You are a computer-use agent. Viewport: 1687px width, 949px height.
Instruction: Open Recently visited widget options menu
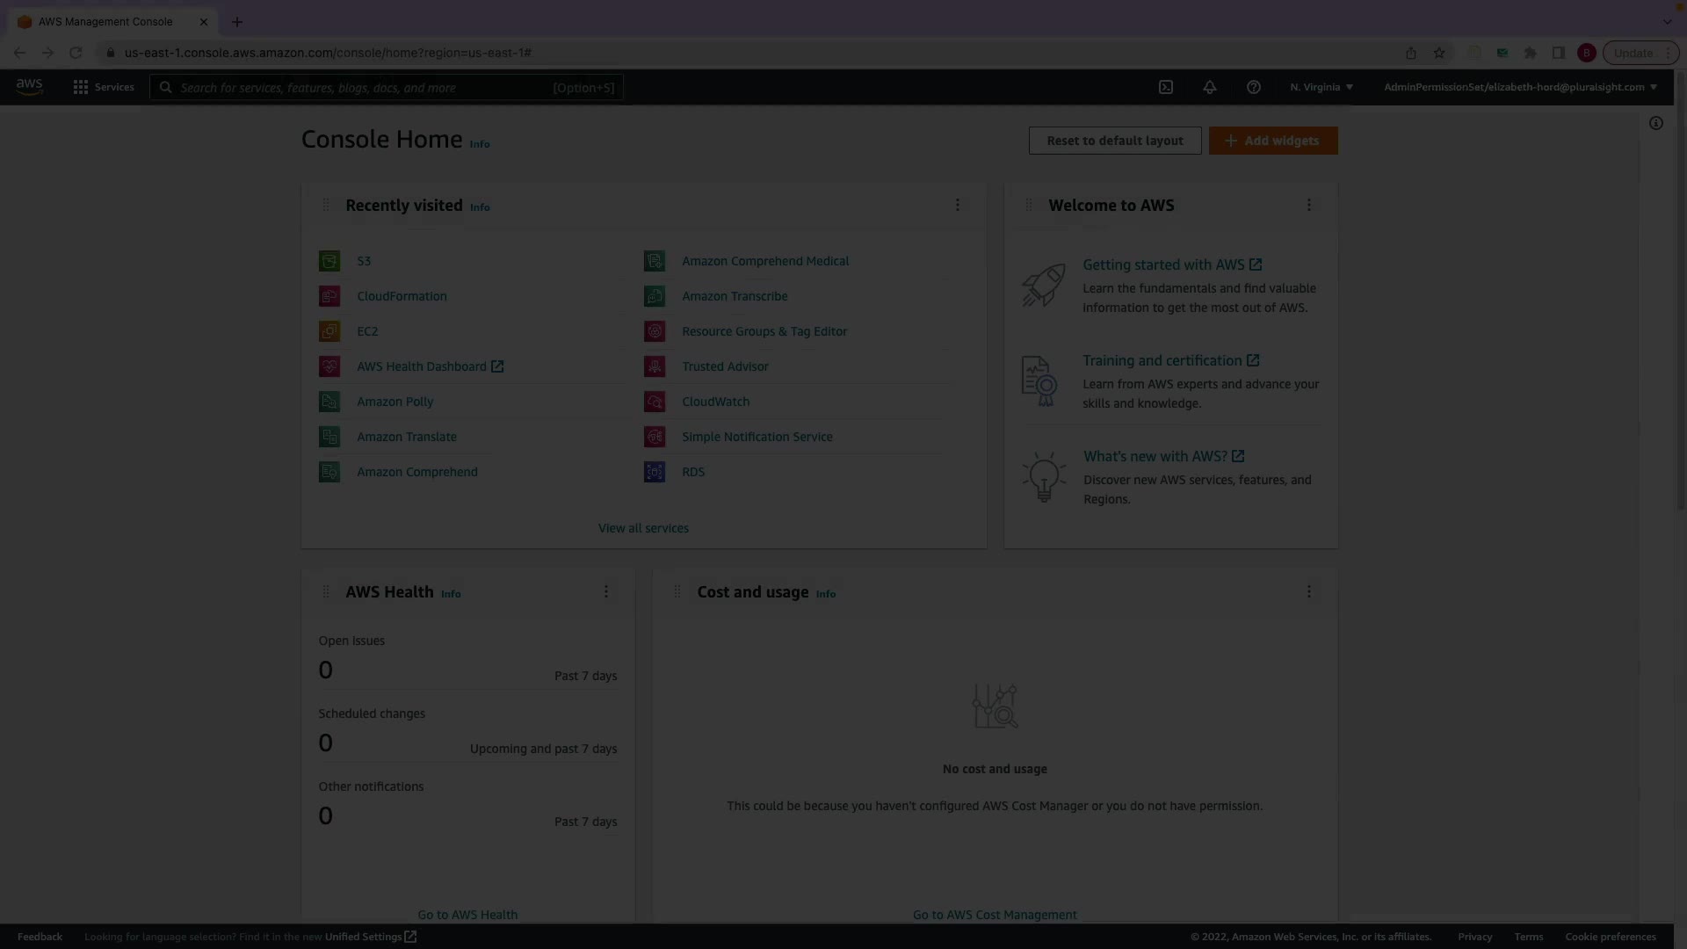(958, 205)
